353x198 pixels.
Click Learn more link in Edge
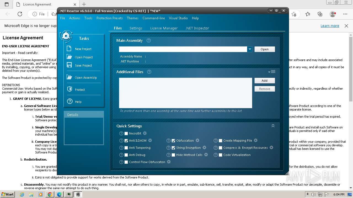[x=330, y=26]
